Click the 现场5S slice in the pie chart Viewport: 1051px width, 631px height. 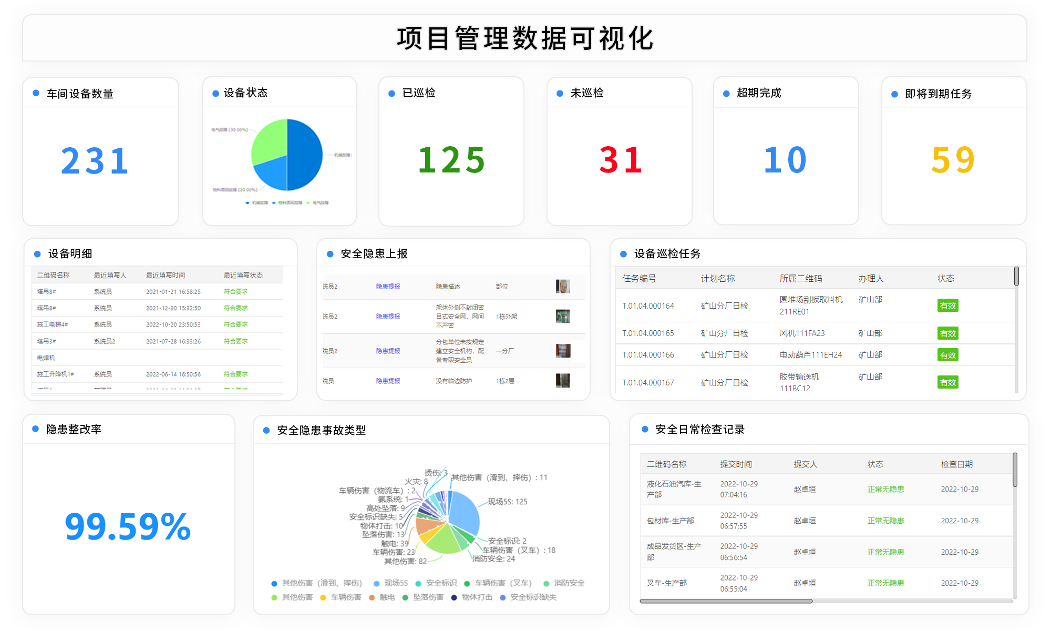pyautogui.click(x=464, y=511)
